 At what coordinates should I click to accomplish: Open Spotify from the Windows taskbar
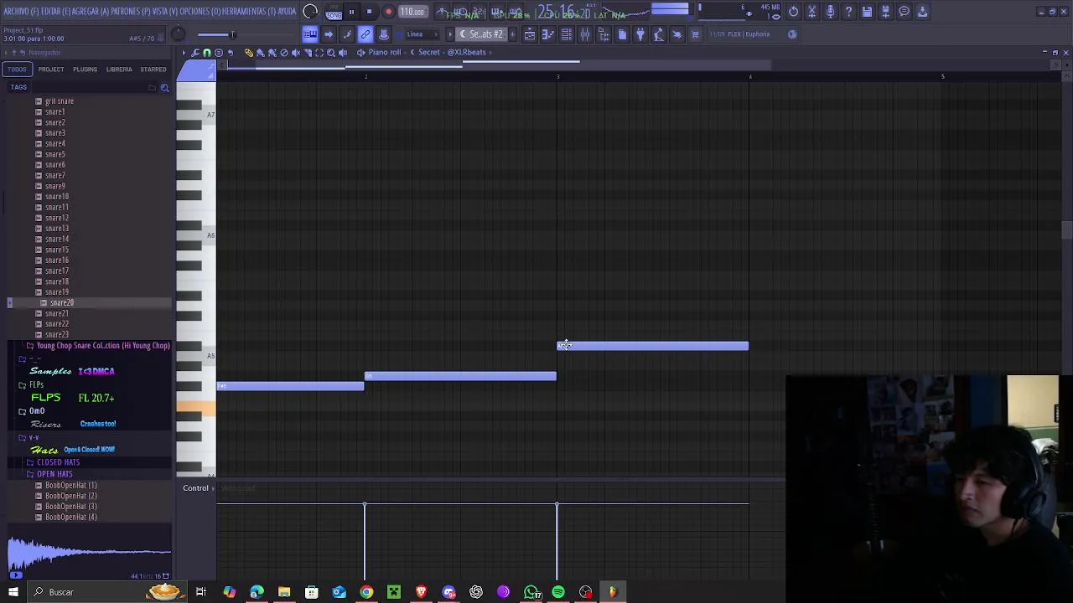pos(558,592)
